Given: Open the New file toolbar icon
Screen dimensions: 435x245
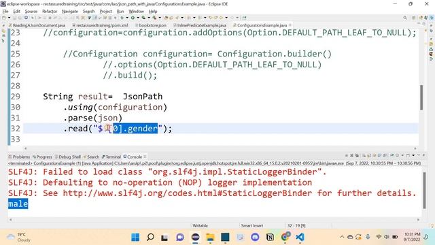Looking at the screenshot, I should [4, 18].
